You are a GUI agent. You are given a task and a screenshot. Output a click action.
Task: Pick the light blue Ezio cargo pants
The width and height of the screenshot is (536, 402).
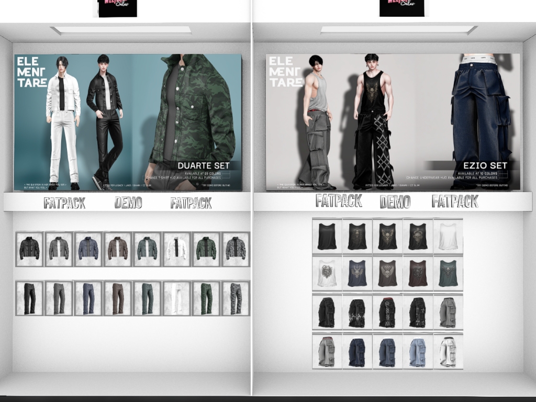pos(418,351)
